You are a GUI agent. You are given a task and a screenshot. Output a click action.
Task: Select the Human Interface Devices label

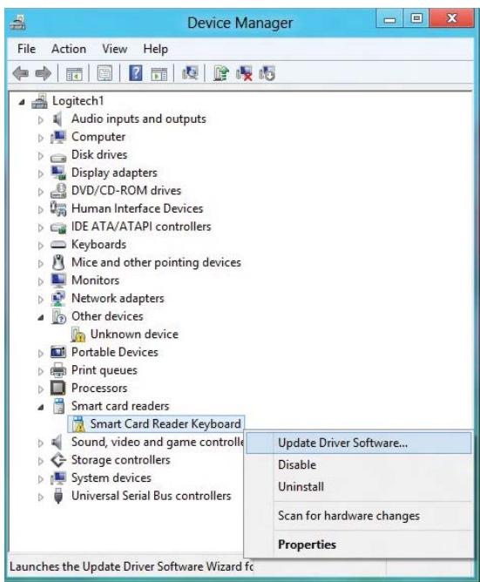click(138, 208)
